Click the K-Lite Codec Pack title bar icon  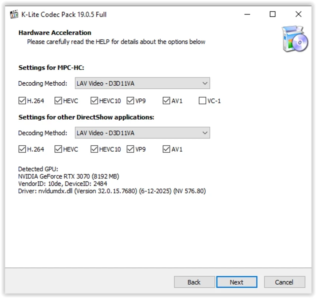click(x=14, y=15)
